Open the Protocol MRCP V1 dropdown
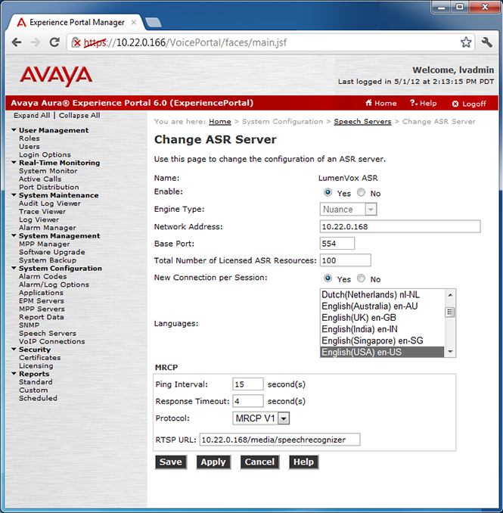 point(261,418)
